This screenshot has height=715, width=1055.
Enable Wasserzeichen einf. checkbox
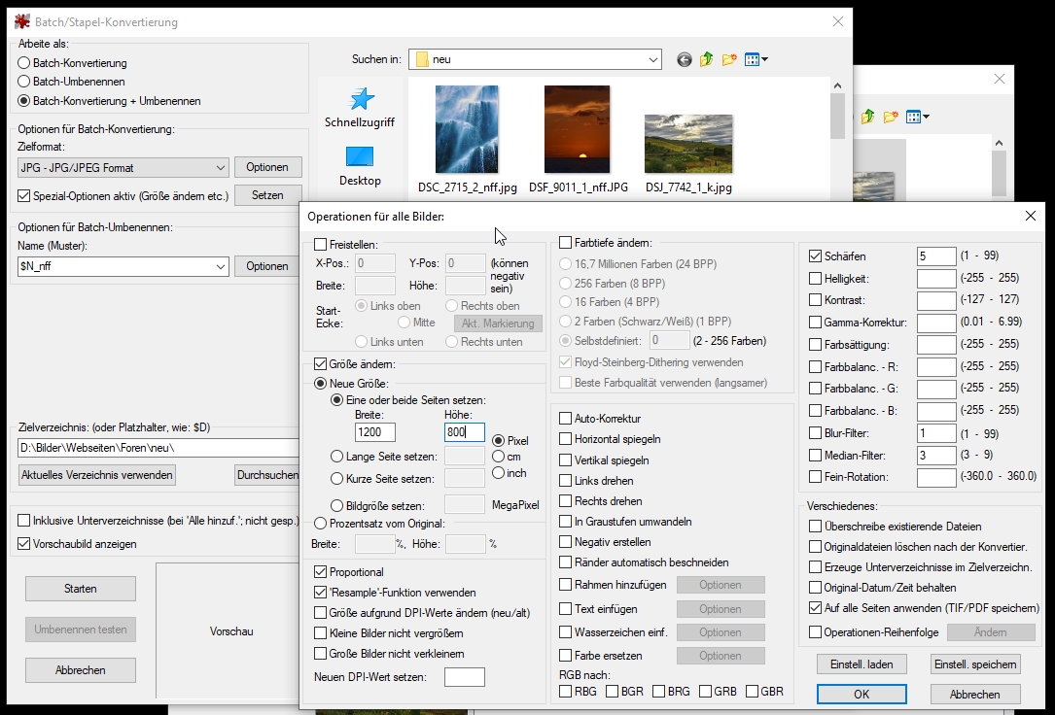click(x=565, y=632)
